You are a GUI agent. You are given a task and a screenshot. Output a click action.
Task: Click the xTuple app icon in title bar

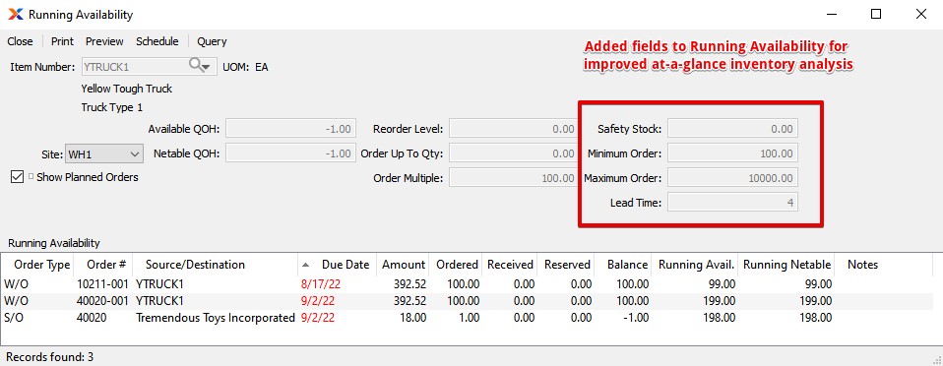tap(16, 15)
